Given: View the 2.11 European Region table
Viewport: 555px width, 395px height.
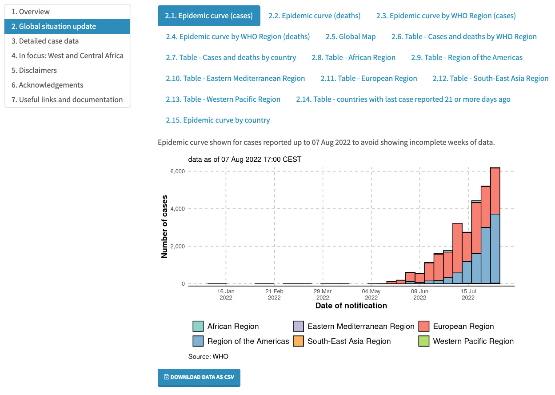Looking at the screenshot, I should point(369,78).
